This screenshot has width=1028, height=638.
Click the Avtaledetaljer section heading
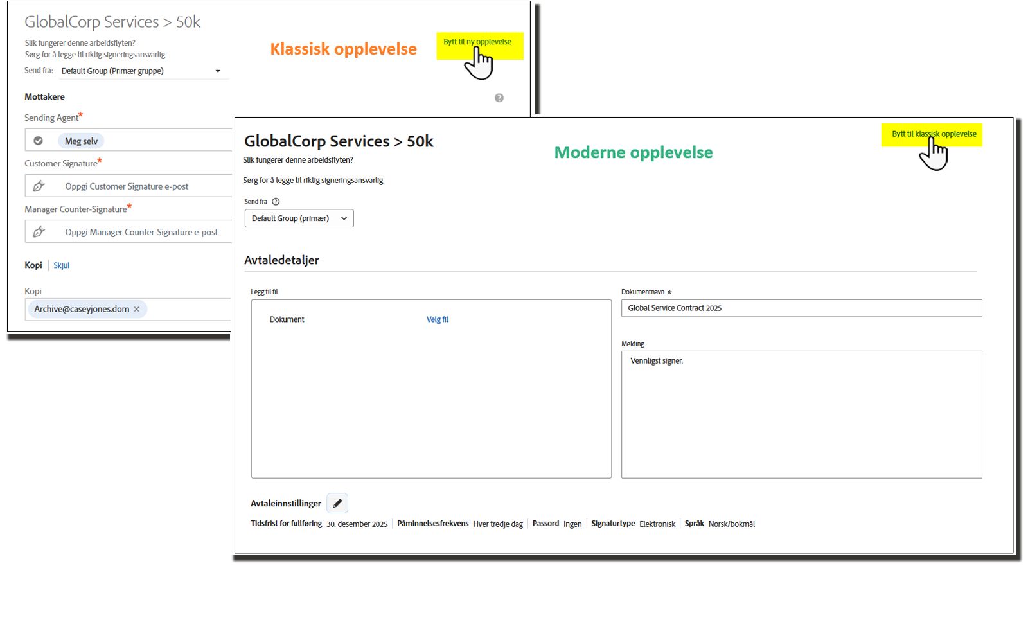pos(281,260)
